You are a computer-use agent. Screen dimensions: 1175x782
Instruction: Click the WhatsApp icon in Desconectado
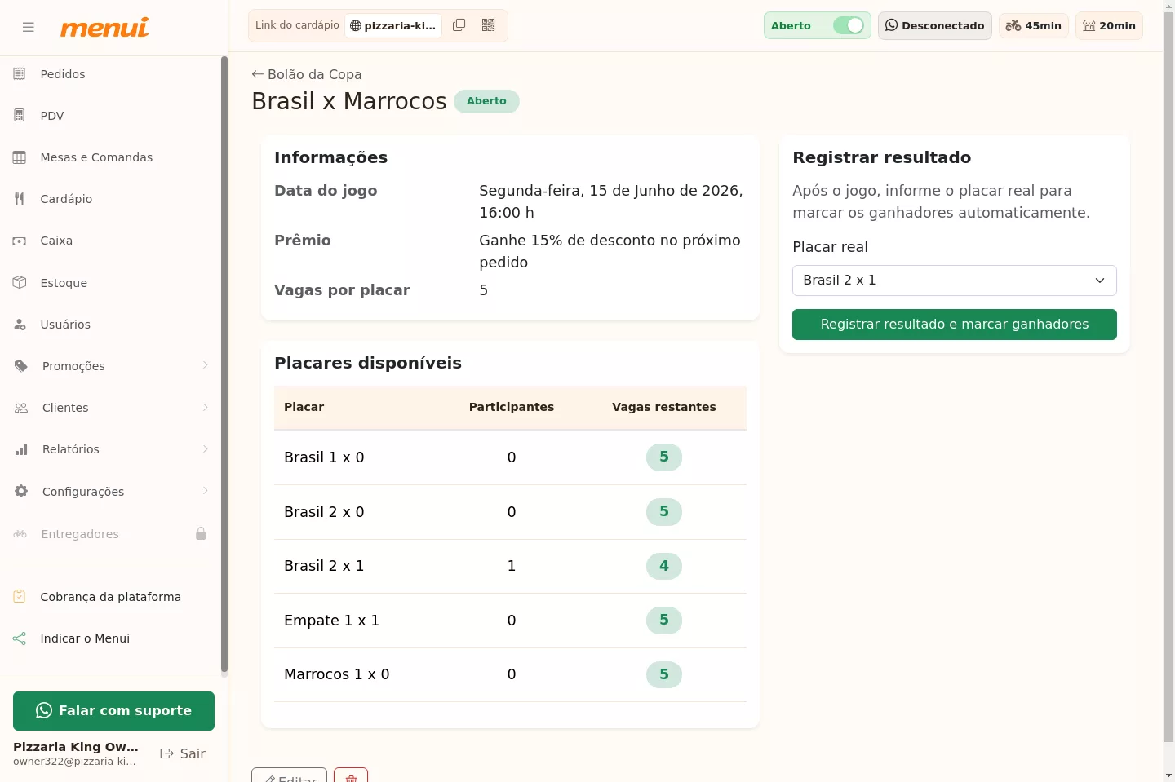point(892,25)
